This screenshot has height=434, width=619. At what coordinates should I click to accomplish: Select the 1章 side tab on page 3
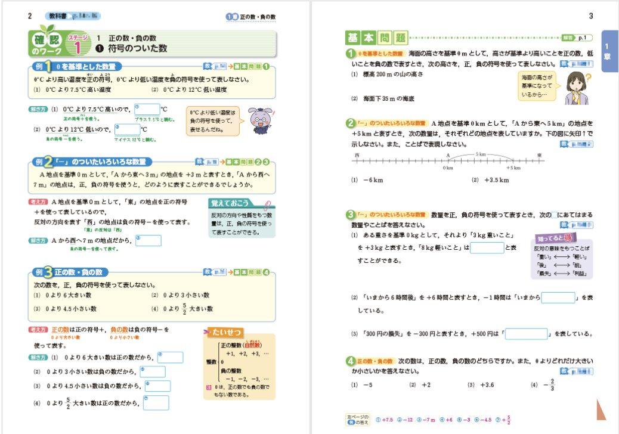tap(609, 51)
